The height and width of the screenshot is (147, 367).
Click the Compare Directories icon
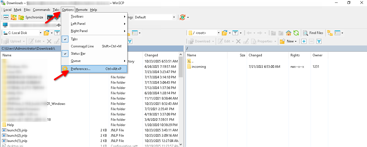(x=6, y=17)
